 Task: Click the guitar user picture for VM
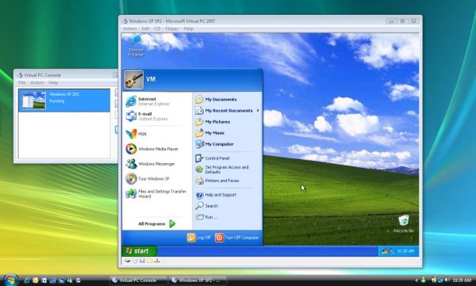(134, 80)
